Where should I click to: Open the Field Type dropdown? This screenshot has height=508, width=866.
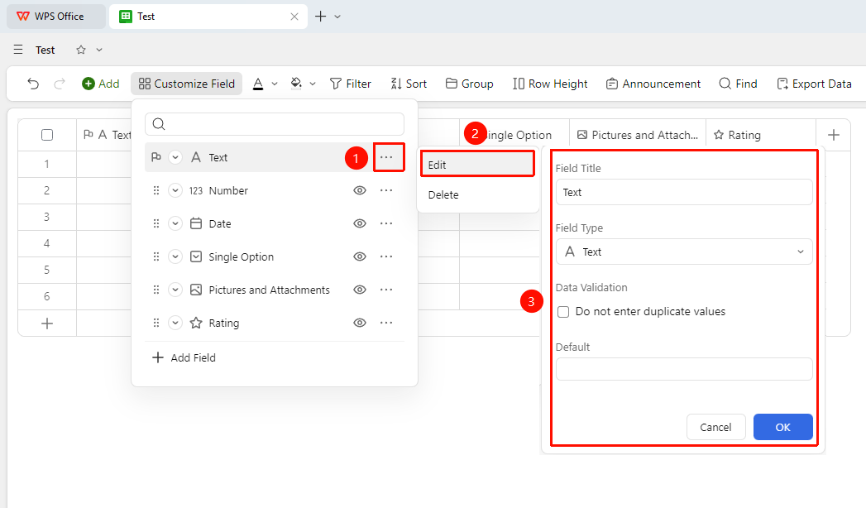click(x=684, y=252)
